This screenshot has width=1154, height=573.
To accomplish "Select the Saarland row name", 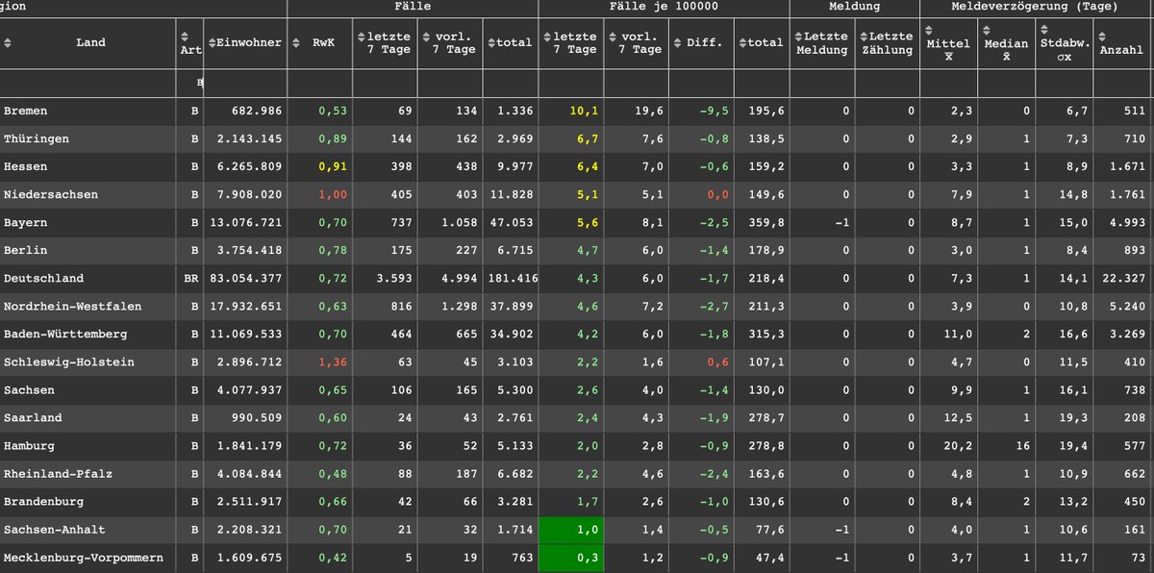I will click(x=33, y=418).
